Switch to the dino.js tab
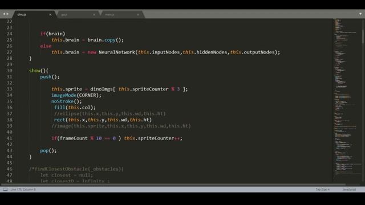This screenshot has height=205, width=365. tap(34, 14)
